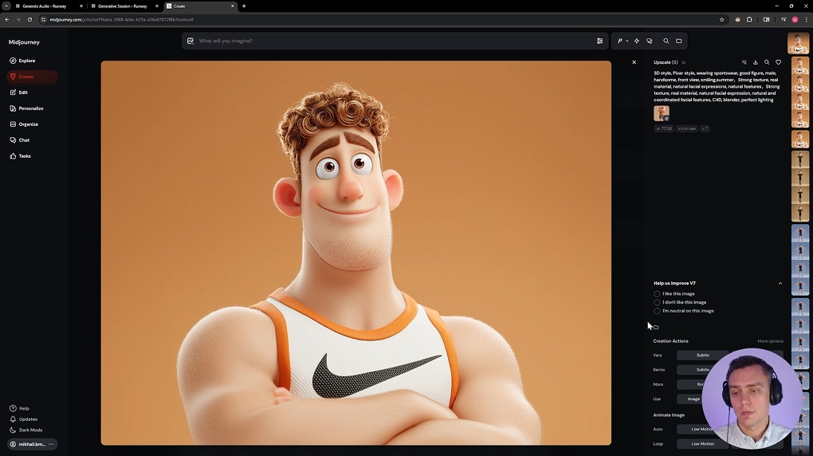This screenshot has width=813, height=456.
Task: Open Organize from the sidebar
Action: pyautogui.click(x=25, y=124)
